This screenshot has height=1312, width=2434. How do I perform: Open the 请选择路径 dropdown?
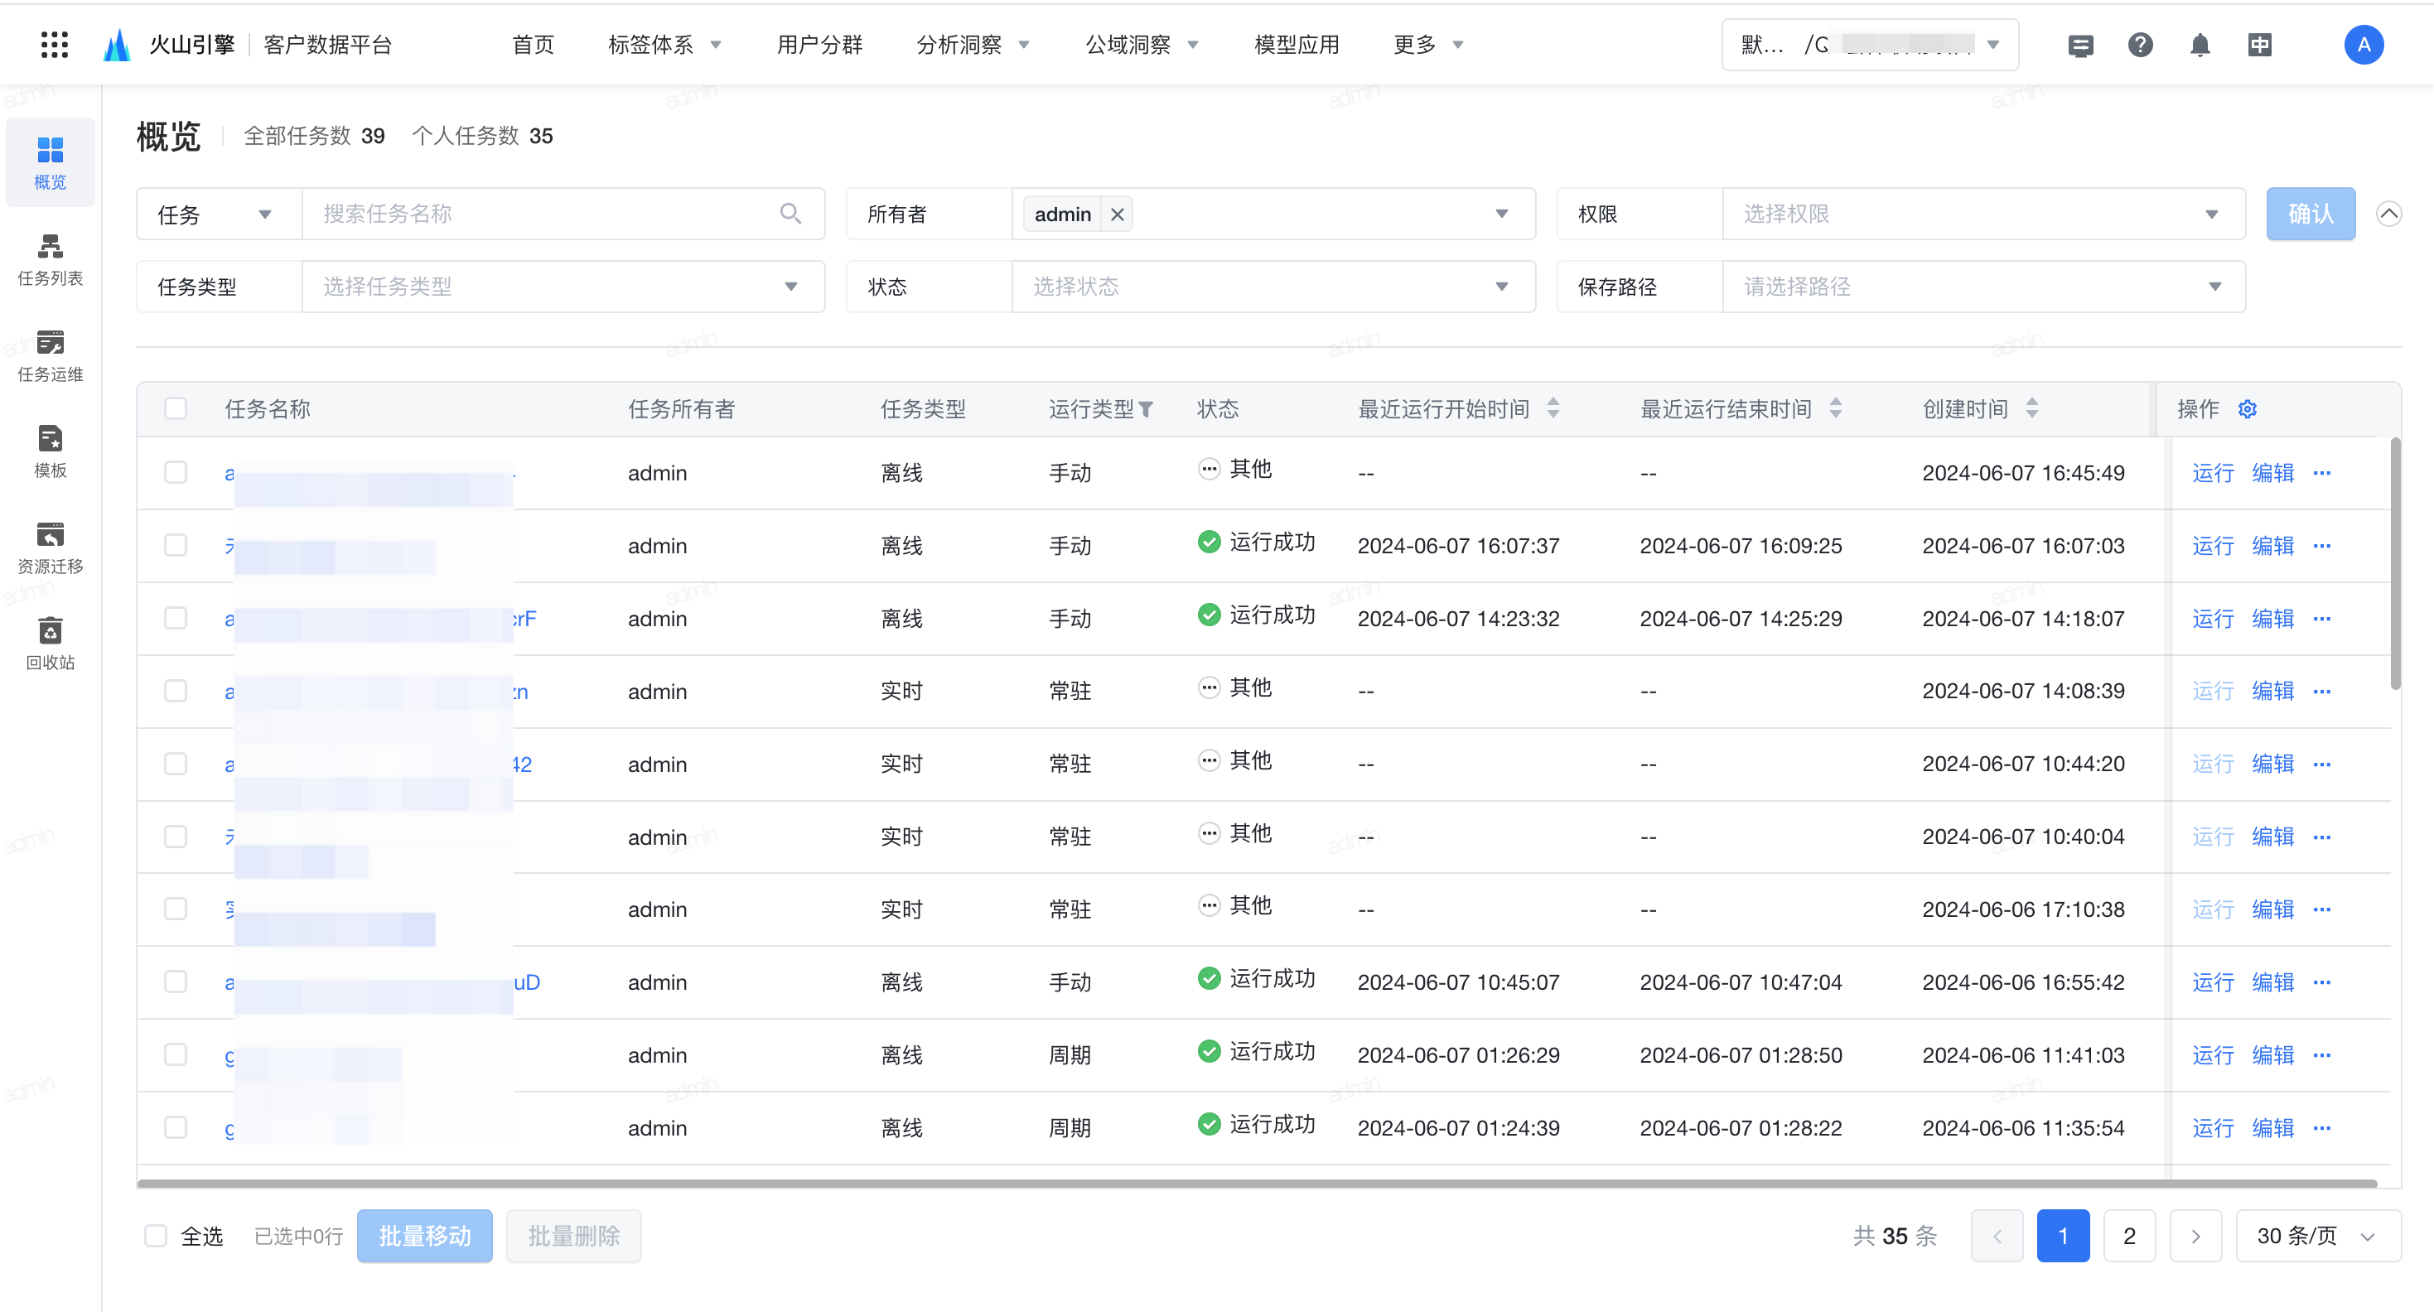pos(1983,287)
